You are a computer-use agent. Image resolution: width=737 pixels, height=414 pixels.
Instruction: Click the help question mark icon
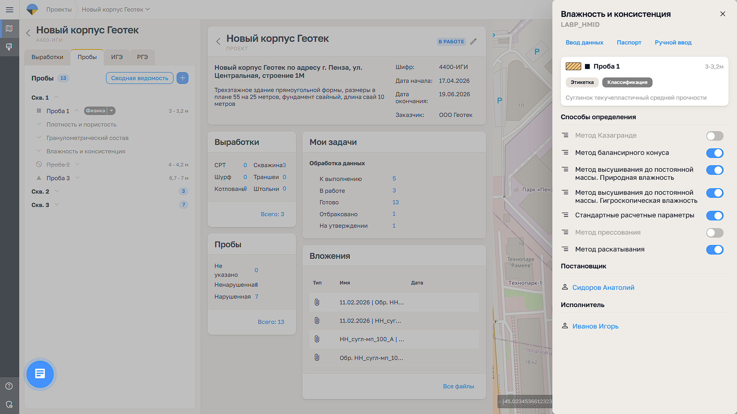tap(9, 386)
